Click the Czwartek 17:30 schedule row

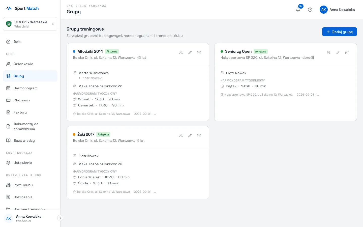pos(98,105)
